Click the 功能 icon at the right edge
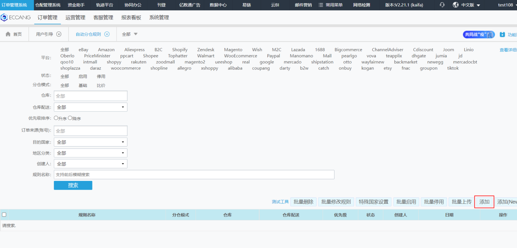The width and height of the screenshot is (517, 248). [x=503, y=35]
